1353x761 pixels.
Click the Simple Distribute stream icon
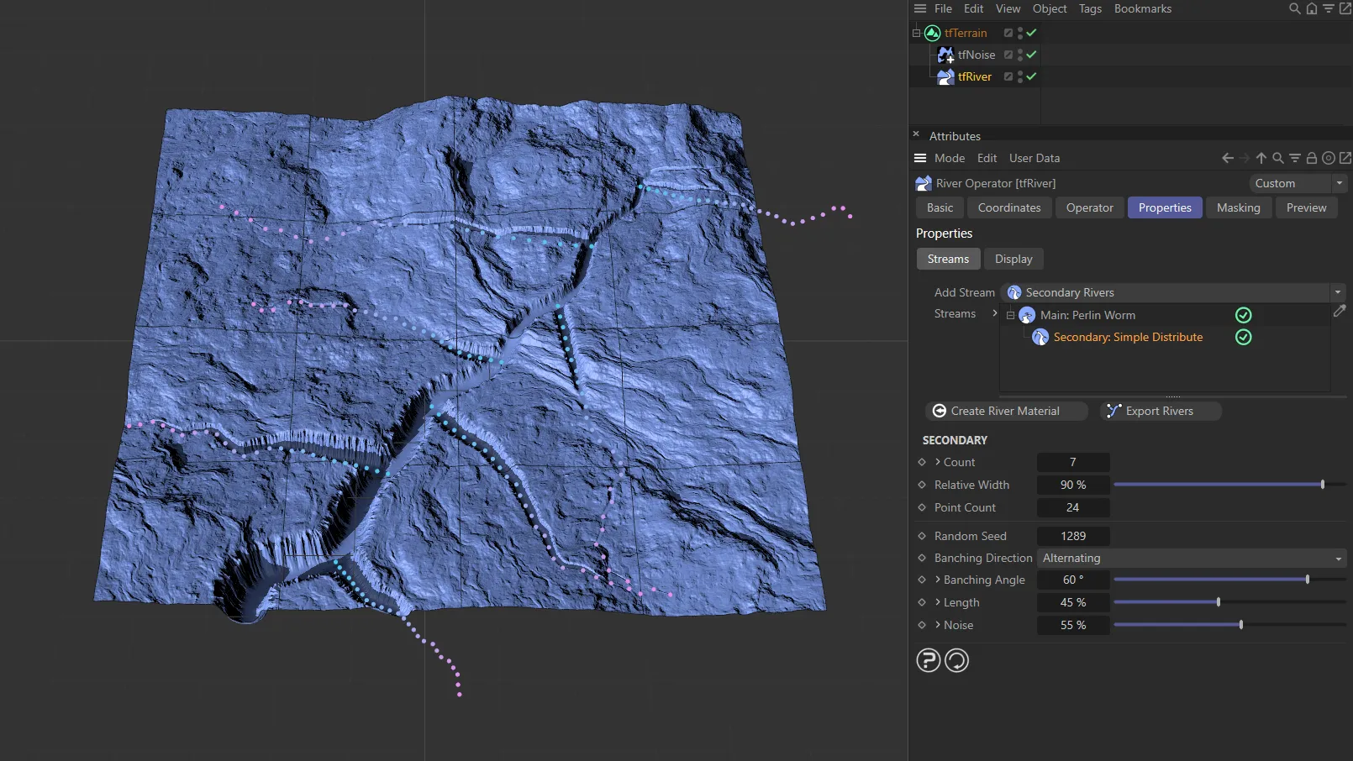(1040, 337)
